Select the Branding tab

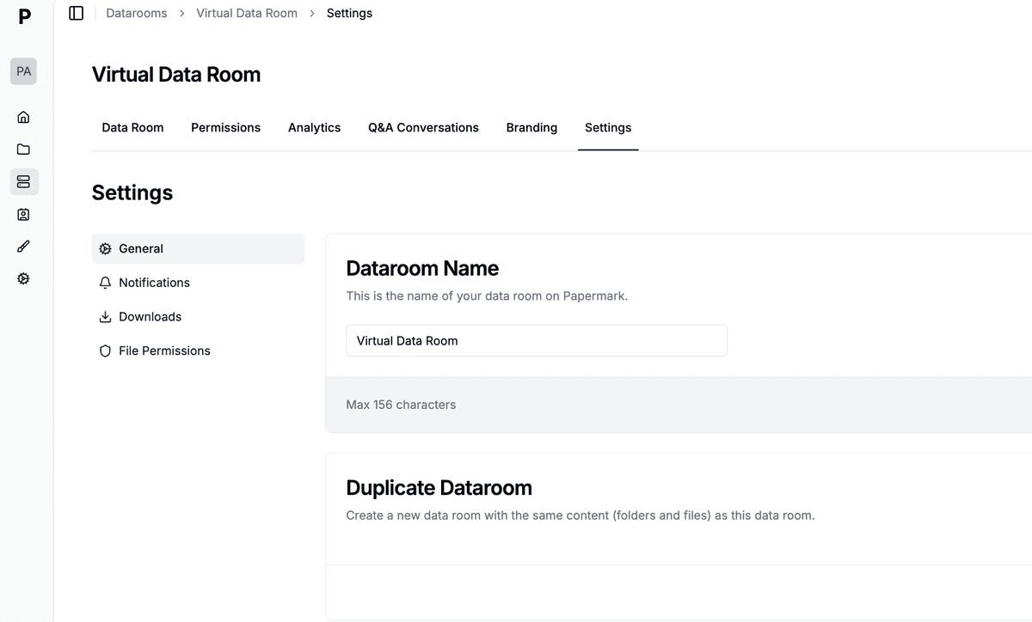[531, 128]
